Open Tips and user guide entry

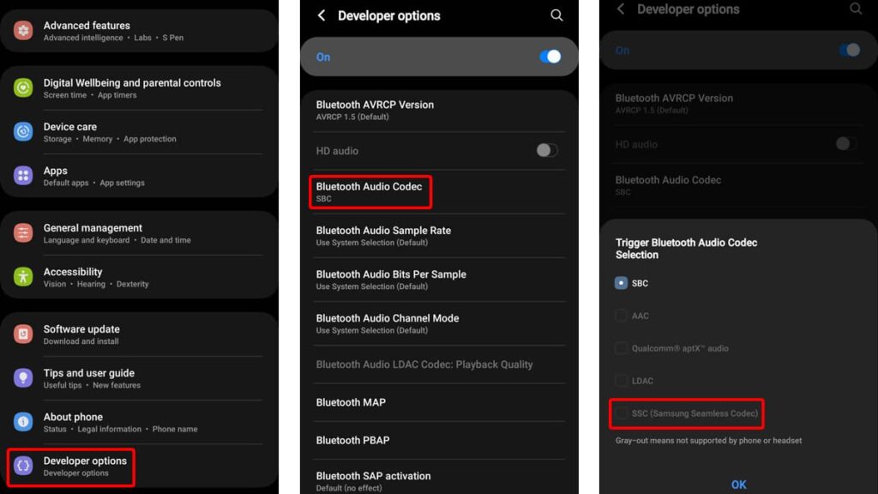click(89, 378)
